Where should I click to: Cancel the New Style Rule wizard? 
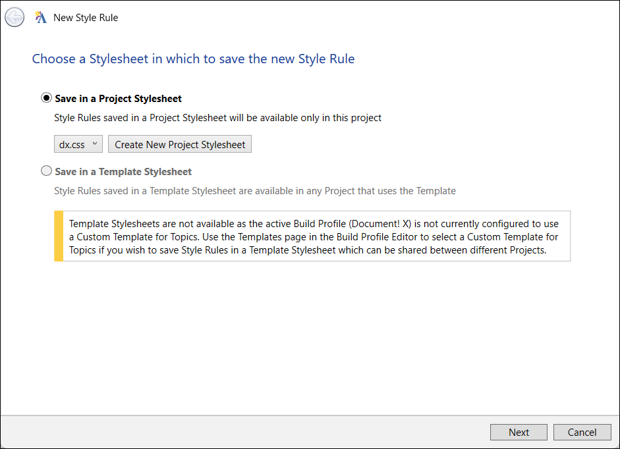pyautogui.click(x=582, y=432)
